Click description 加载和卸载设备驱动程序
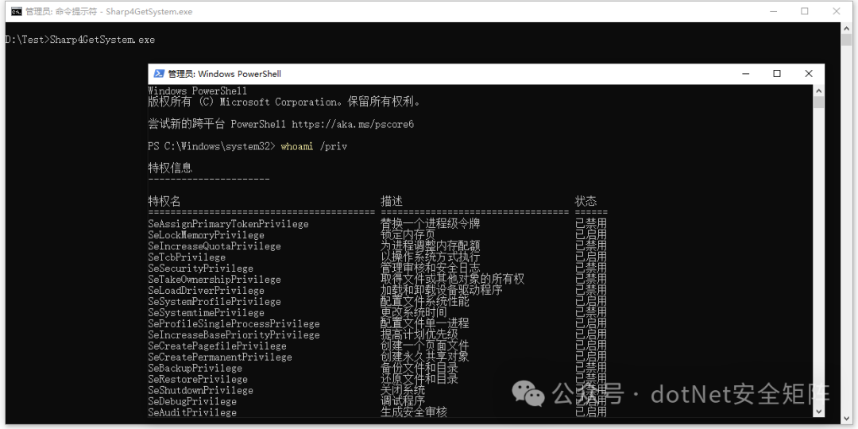 coord(442,290)
